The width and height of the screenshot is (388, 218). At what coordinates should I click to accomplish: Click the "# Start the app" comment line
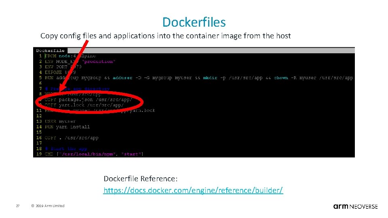coord(66,149)
